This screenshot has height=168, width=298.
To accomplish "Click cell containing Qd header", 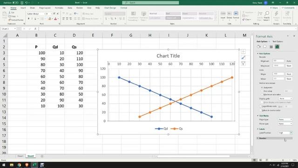I will [x=55, y=47].
